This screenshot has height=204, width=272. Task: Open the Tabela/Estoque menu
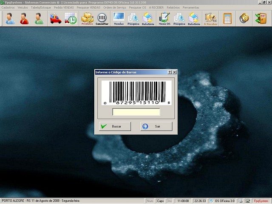[41, 8]
